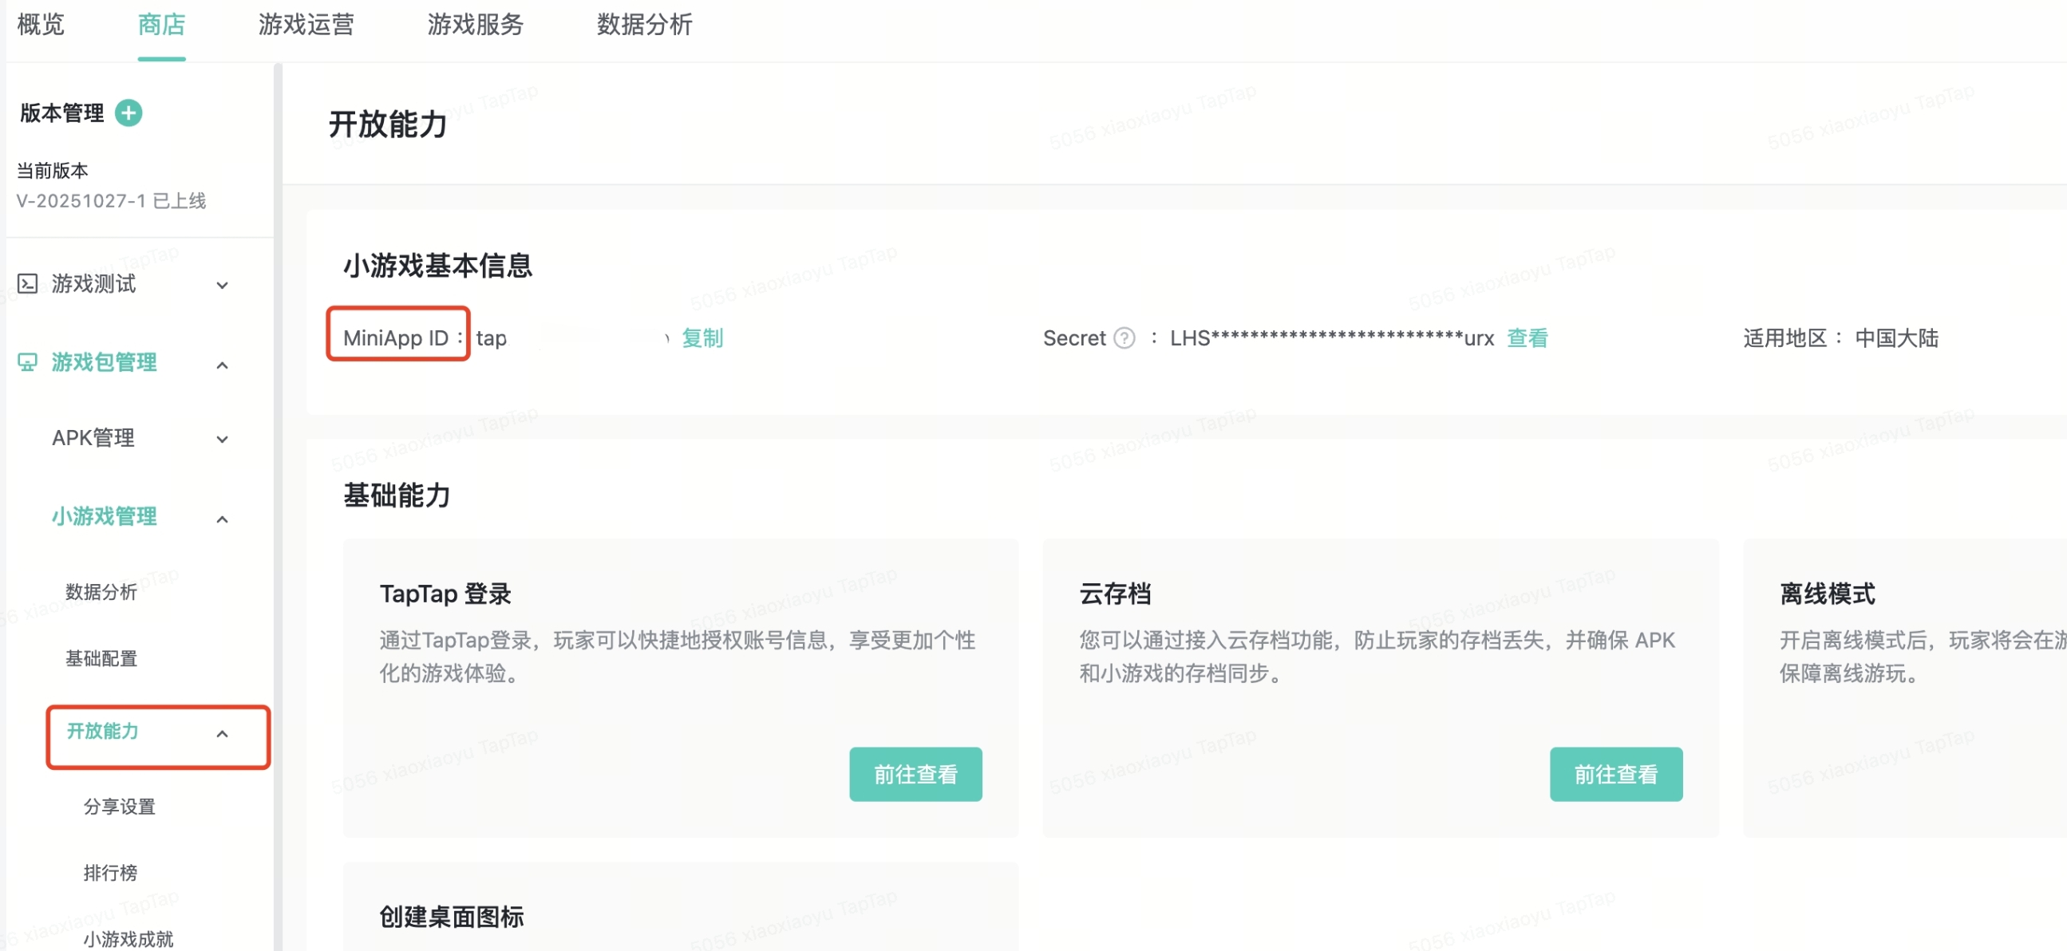Viewport: 2067px width, 951px height.
Task: Click the 适用地区 value 中国大陆
Action: (x=1896, y=338)
